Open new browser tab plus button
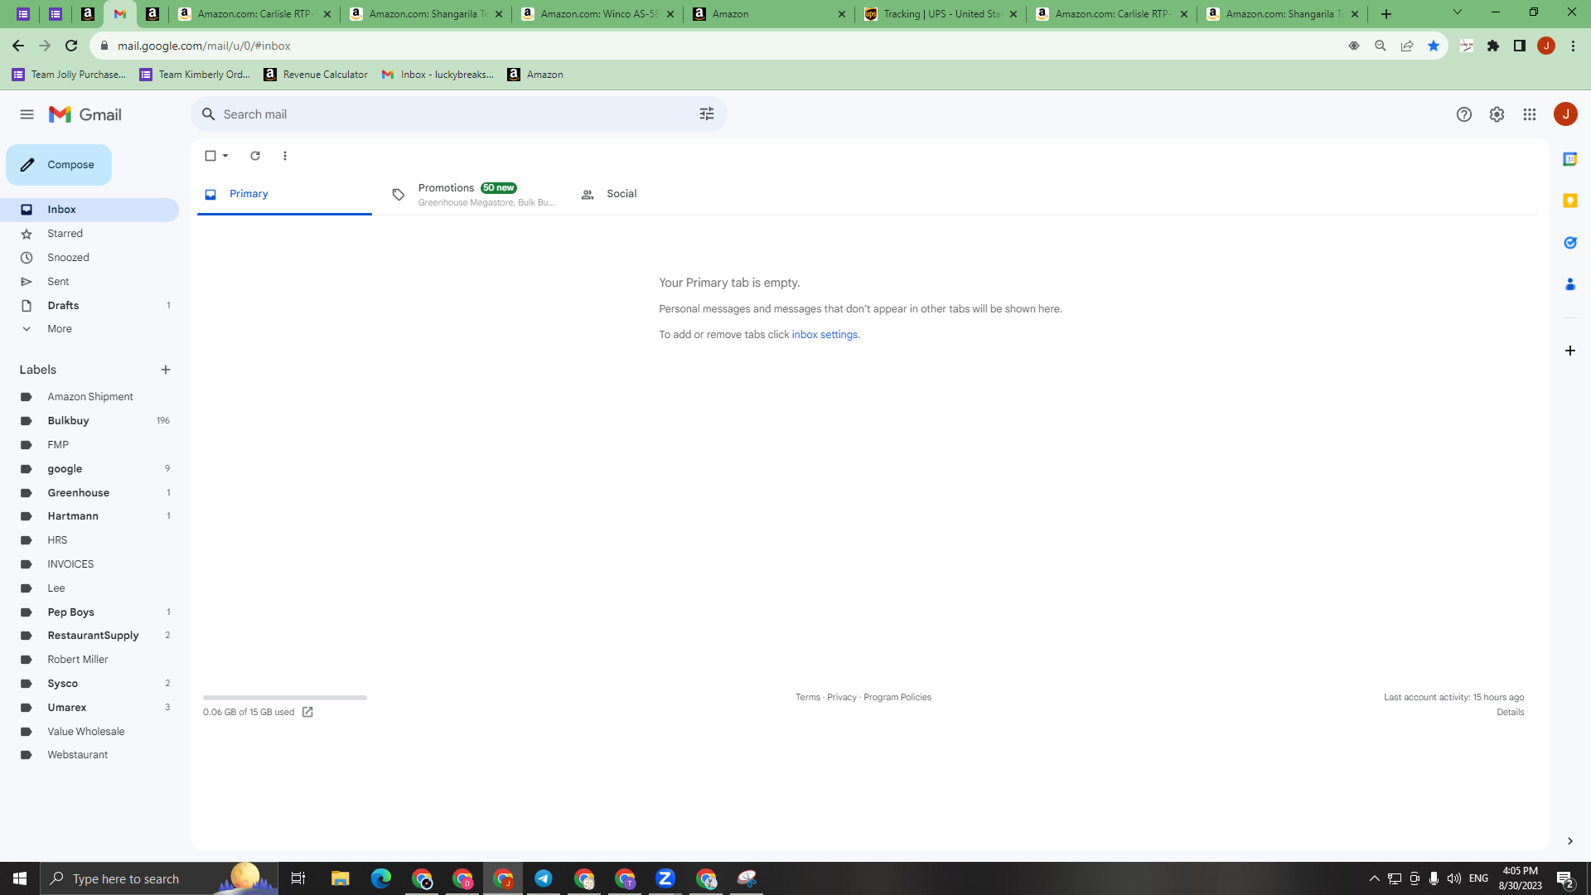The height and width of the screenshot is (895, 1591). (x=1386, y=14)
